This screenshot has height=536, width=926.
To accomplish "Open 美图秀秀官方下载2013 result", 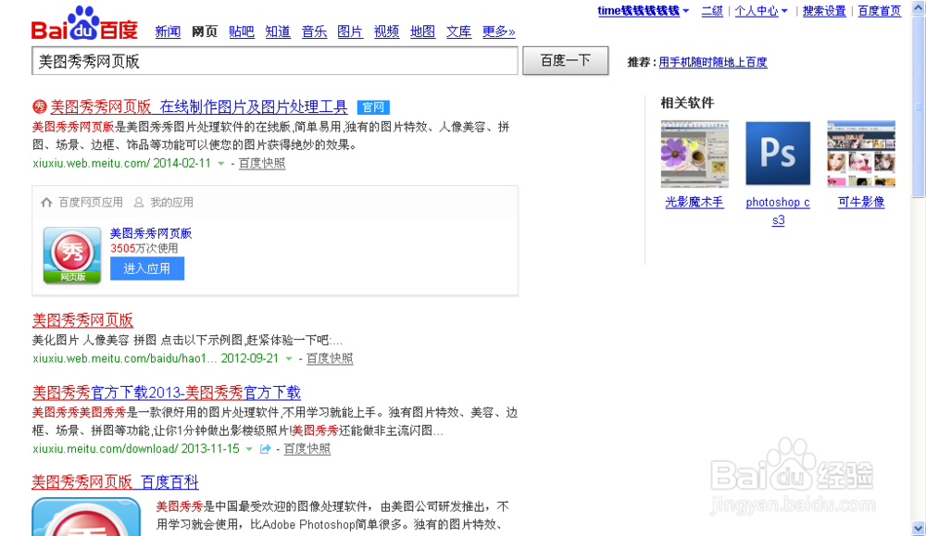I will [x=167, y=393].
